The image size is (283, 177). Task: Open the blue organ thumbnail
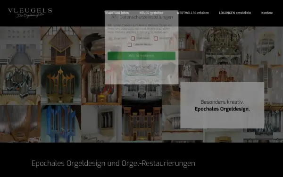(x=61, y=124)
